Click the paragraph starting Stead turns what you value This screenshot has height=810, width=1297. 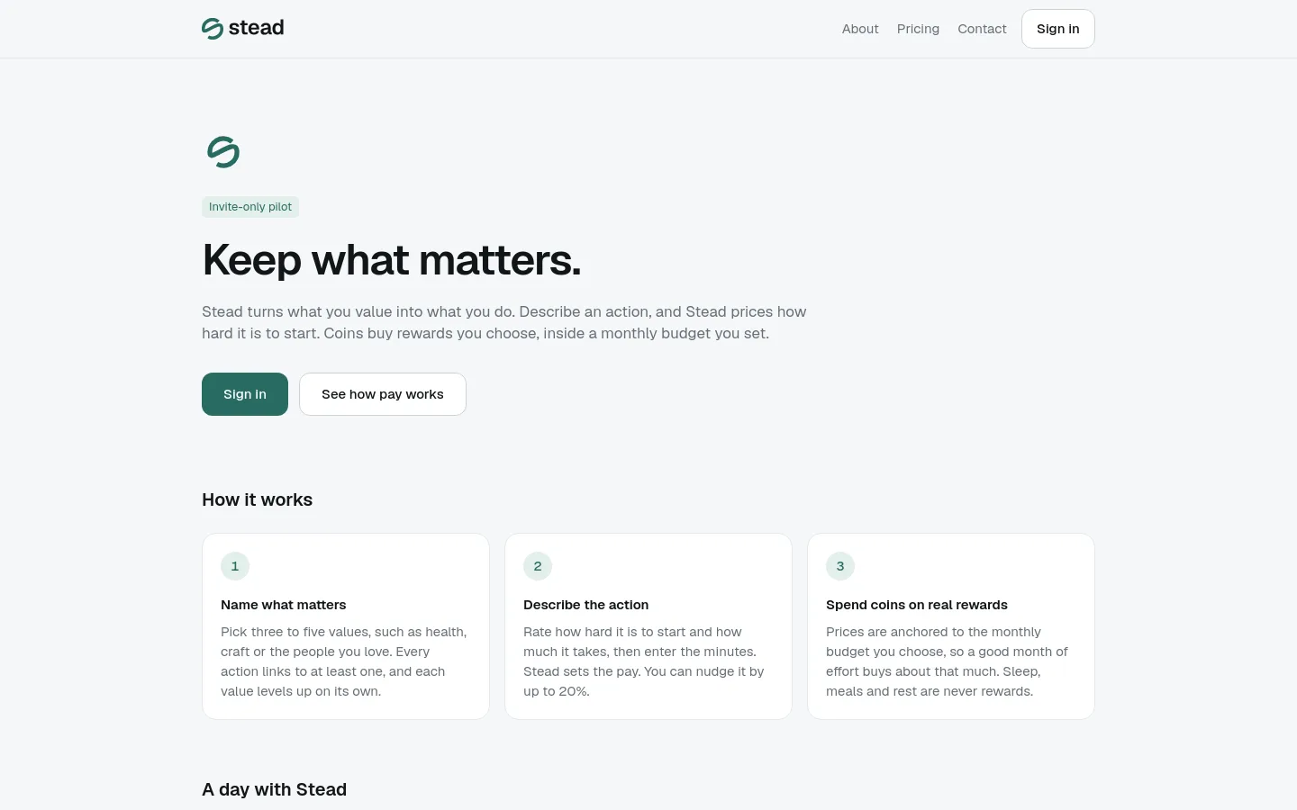[504, 322]
